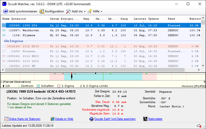
Task: Click the cyan Schatten legend swatch
Action: tap(38, 86)
